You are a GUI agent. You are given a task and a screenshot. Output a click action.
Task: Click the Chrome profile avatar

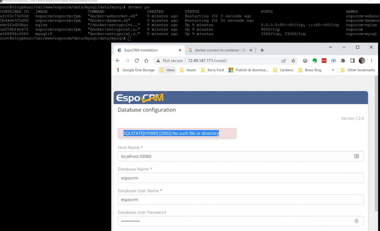pyautogui.click(x=362, y=61)
